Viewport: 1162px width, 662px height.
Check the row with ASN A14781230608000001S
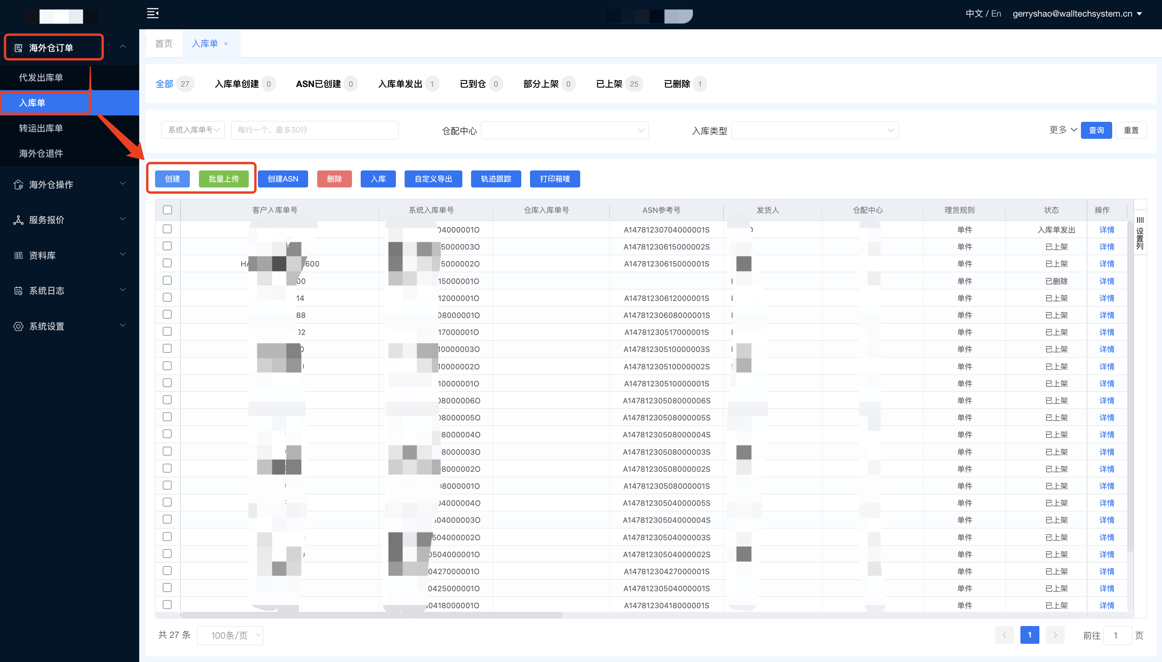tap(167, 315)
